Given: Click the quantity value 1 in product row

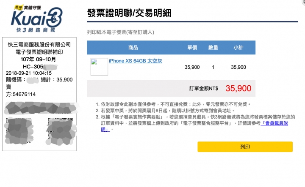Looking at the screenshot, I should [x=213, y=67].
